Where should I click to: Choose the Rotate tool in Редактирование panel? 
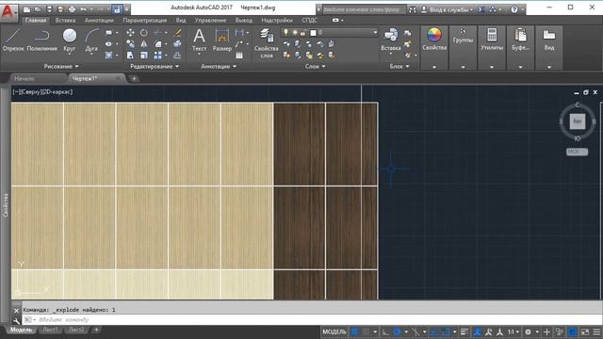144,33
